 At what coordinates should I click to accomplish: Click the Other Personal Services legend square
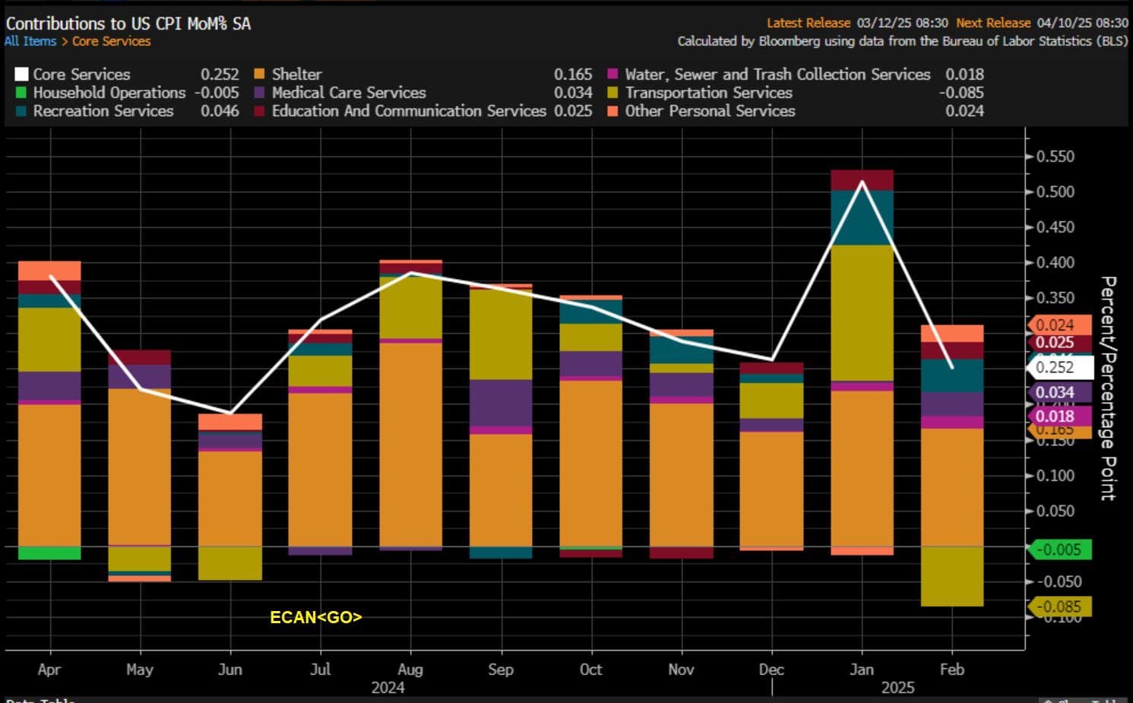[612, 111]
